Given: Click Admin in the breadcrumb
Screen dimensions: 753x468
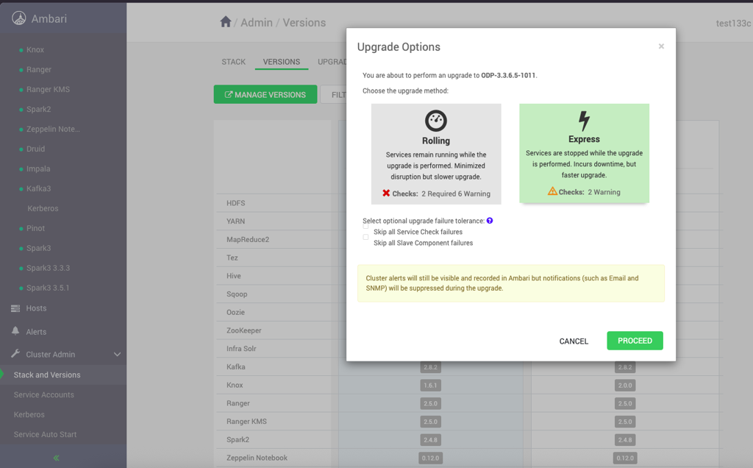Looking at the screenshot, I should click(257, 23).
